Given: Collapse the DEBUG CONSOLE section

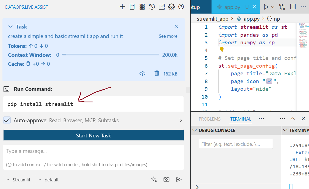Looking at the screenshot, I should point(195,130).
